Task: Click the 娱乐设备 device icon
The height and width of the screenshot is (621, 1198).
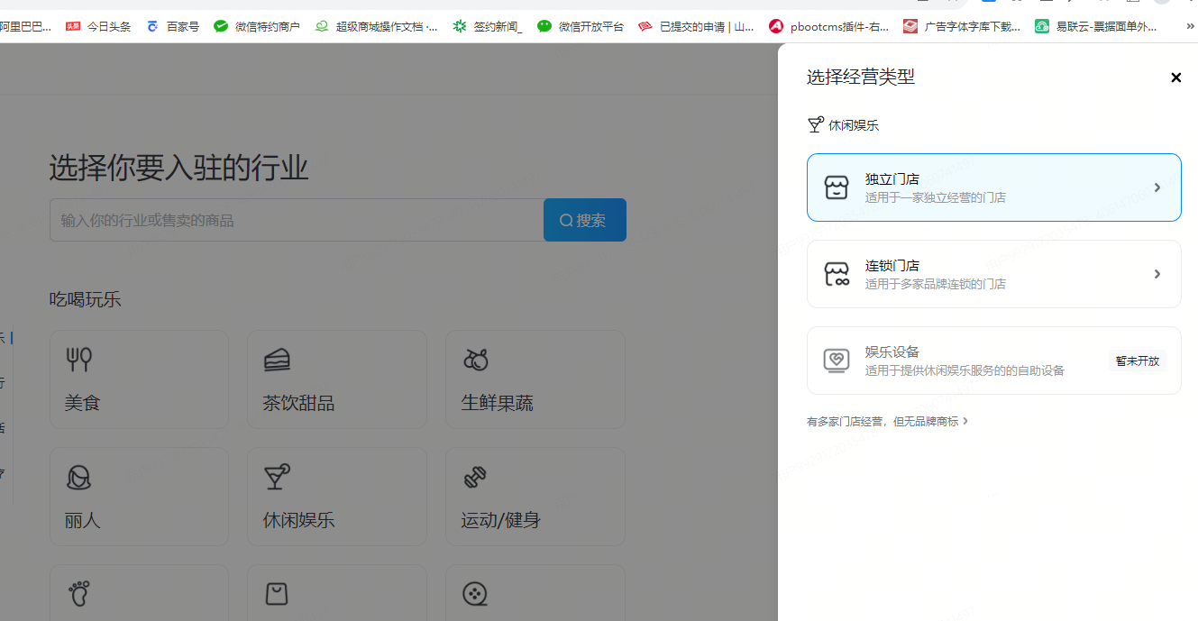Action: 837,361
